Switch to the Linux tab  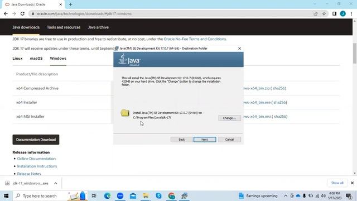pyautogui.click(x=17, y=58)
